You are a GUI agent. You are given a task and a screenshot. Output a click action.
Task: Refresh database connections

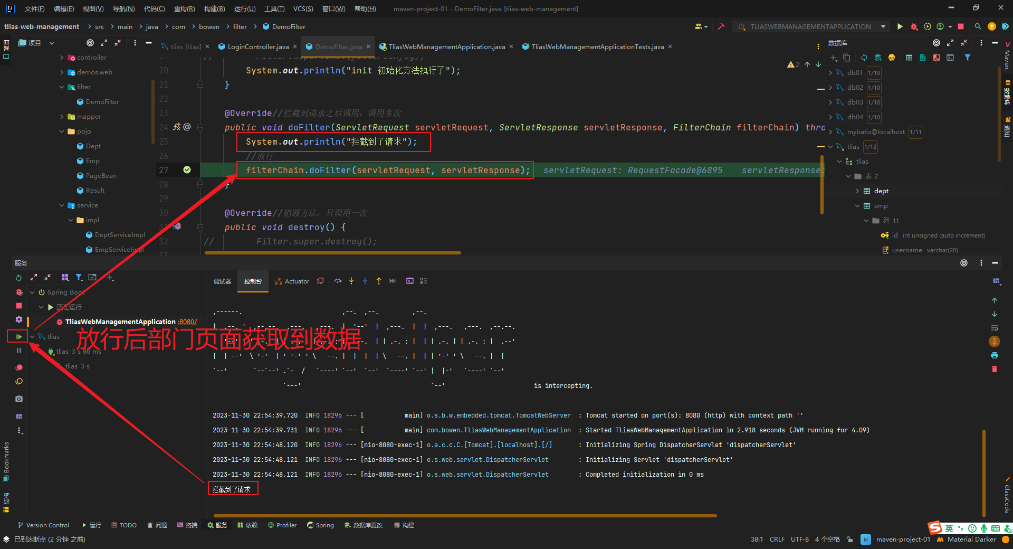click(864, 58)
